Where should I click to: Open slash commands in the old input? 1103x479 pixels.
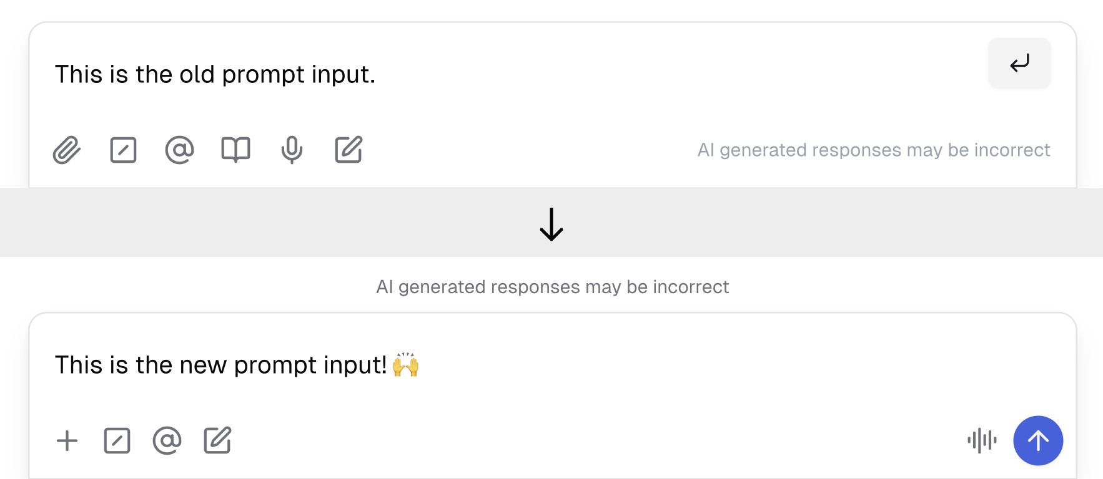coord(123,150)
